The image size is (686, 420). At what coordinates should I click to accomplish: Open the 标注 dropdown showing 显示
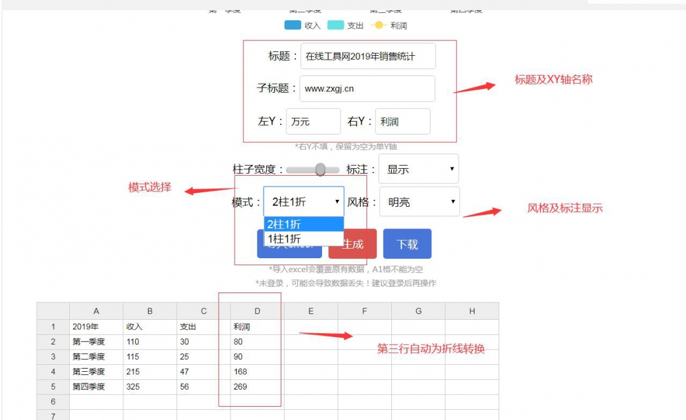[419, 169]
